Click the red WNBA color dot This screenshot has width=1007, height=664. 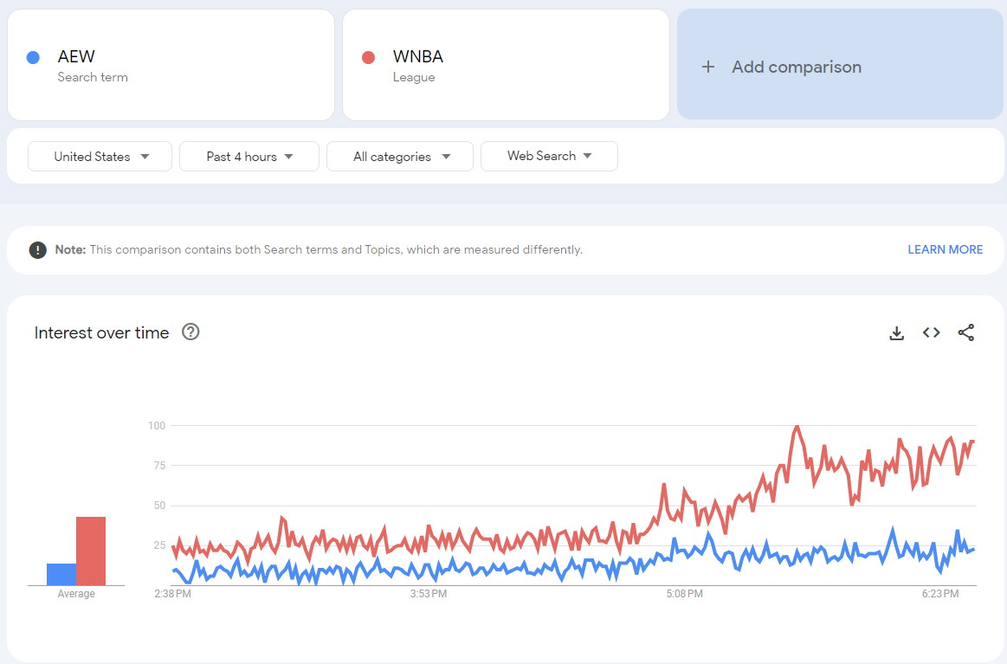(x=368, y=58)
